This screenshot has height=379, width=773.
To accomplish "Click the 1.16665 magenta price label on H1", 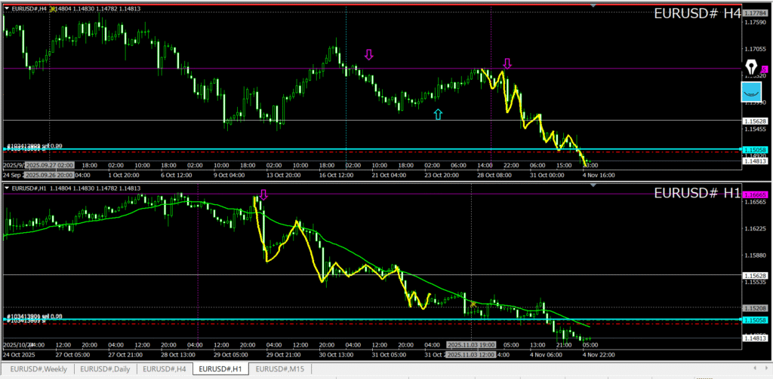I will [755, 194].
